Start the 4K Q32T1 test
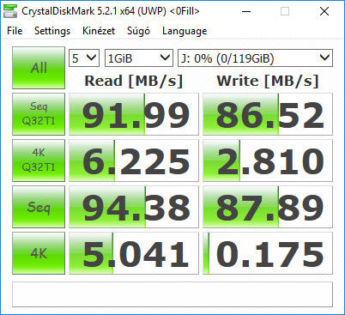 [x=39, y=161]
